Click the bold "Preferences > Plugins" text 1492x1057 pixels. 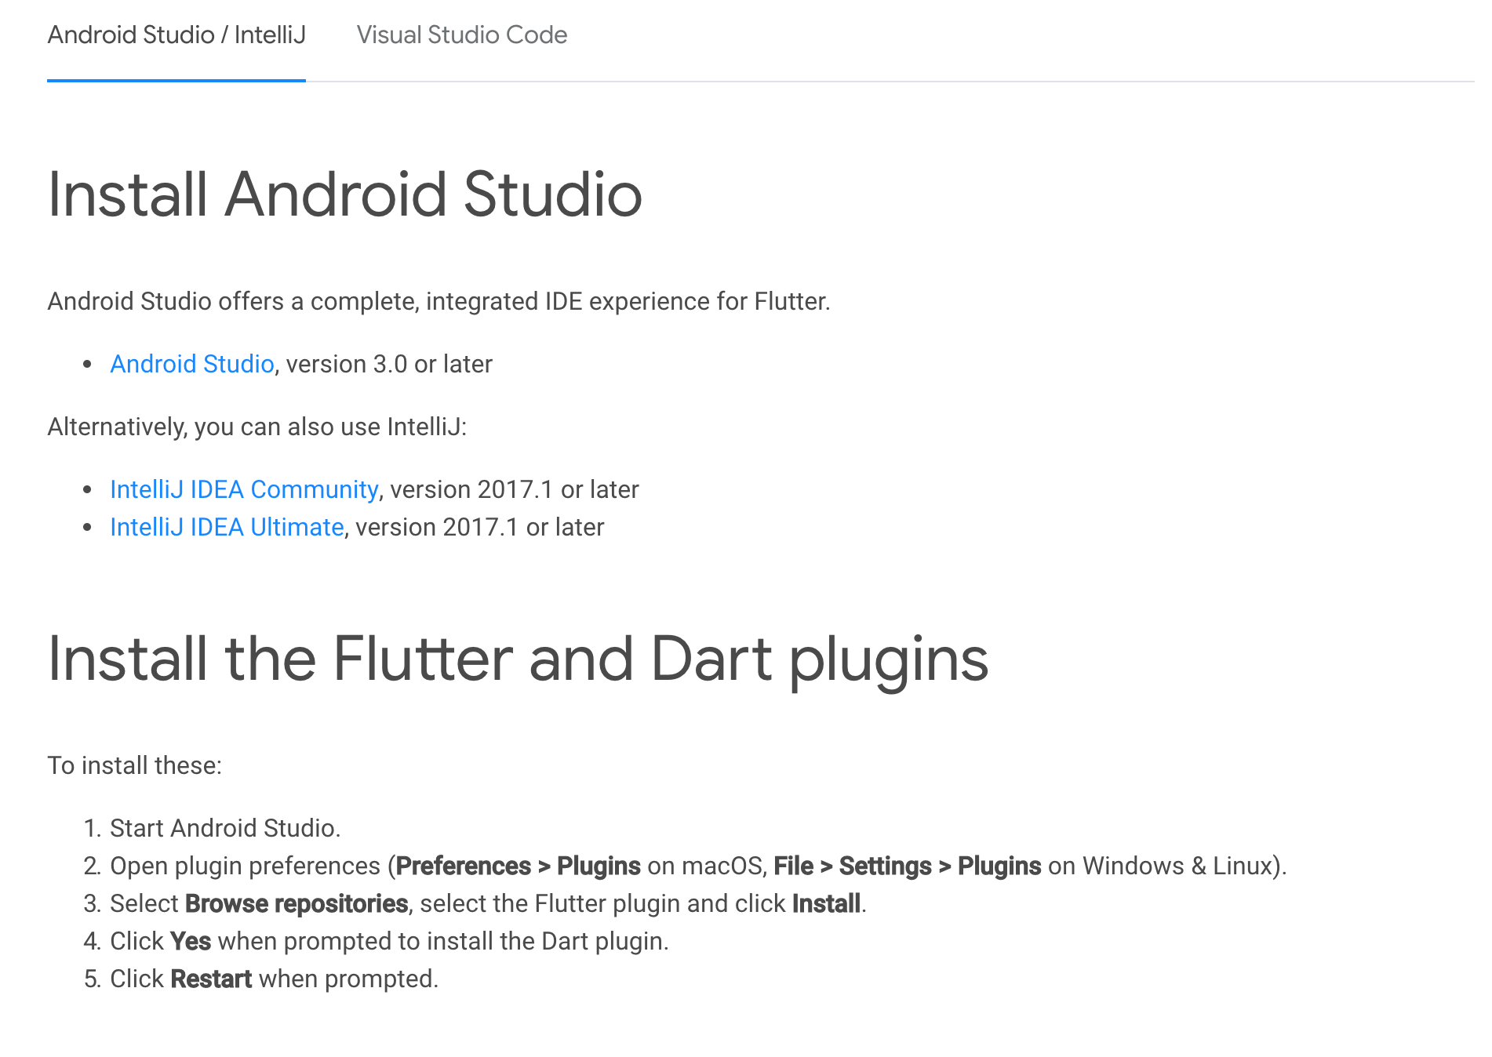click(519, 866)
